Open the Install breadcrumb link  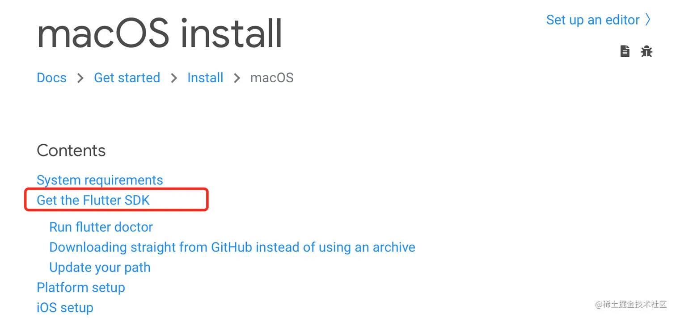point(205,78)
